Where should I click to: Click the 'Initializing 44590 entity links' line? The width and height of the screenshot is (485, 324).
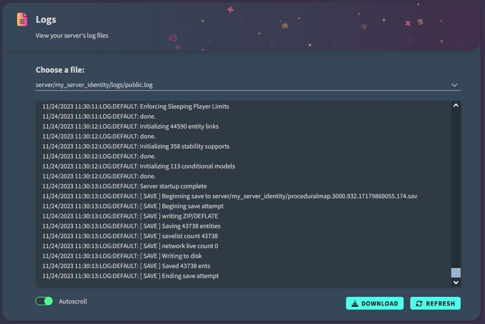point(131,126)
